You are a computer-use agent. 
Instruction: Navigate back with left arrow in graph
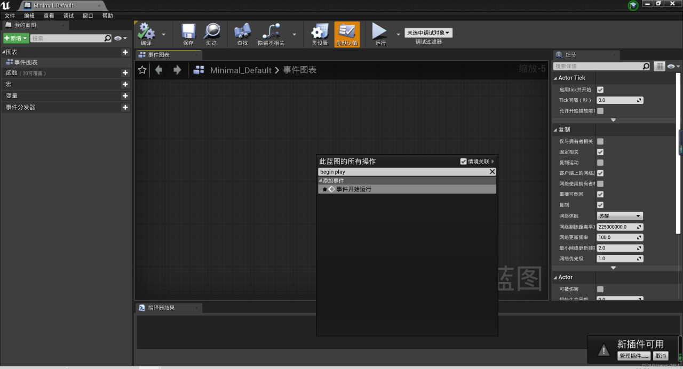[158, 70]
